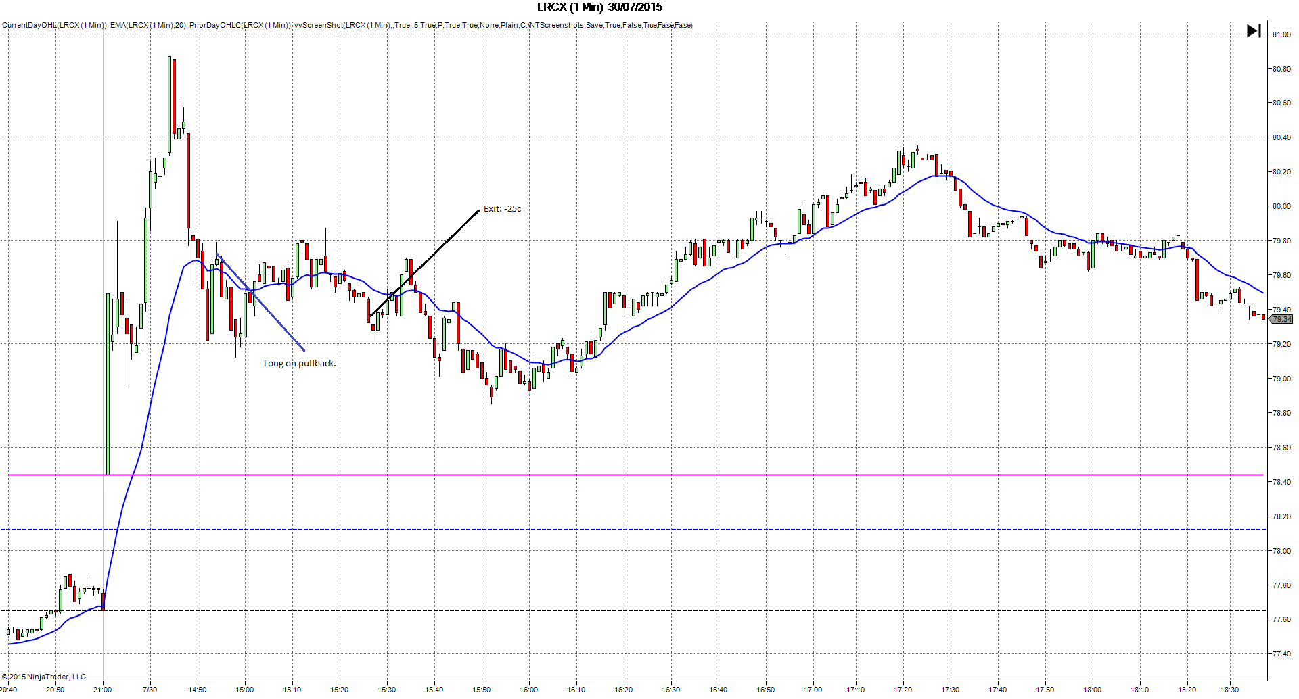Screen dimensions: 1299x699
Task: Click the 80.00 label on the price scale
Action: pos(1281,206)
